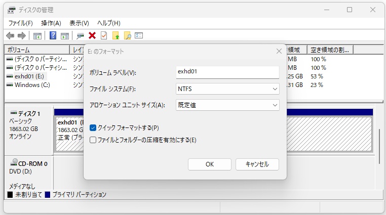Click the 空き領域の割... column header
Screen dimensions: 386x215
click(x=330, y=50)
